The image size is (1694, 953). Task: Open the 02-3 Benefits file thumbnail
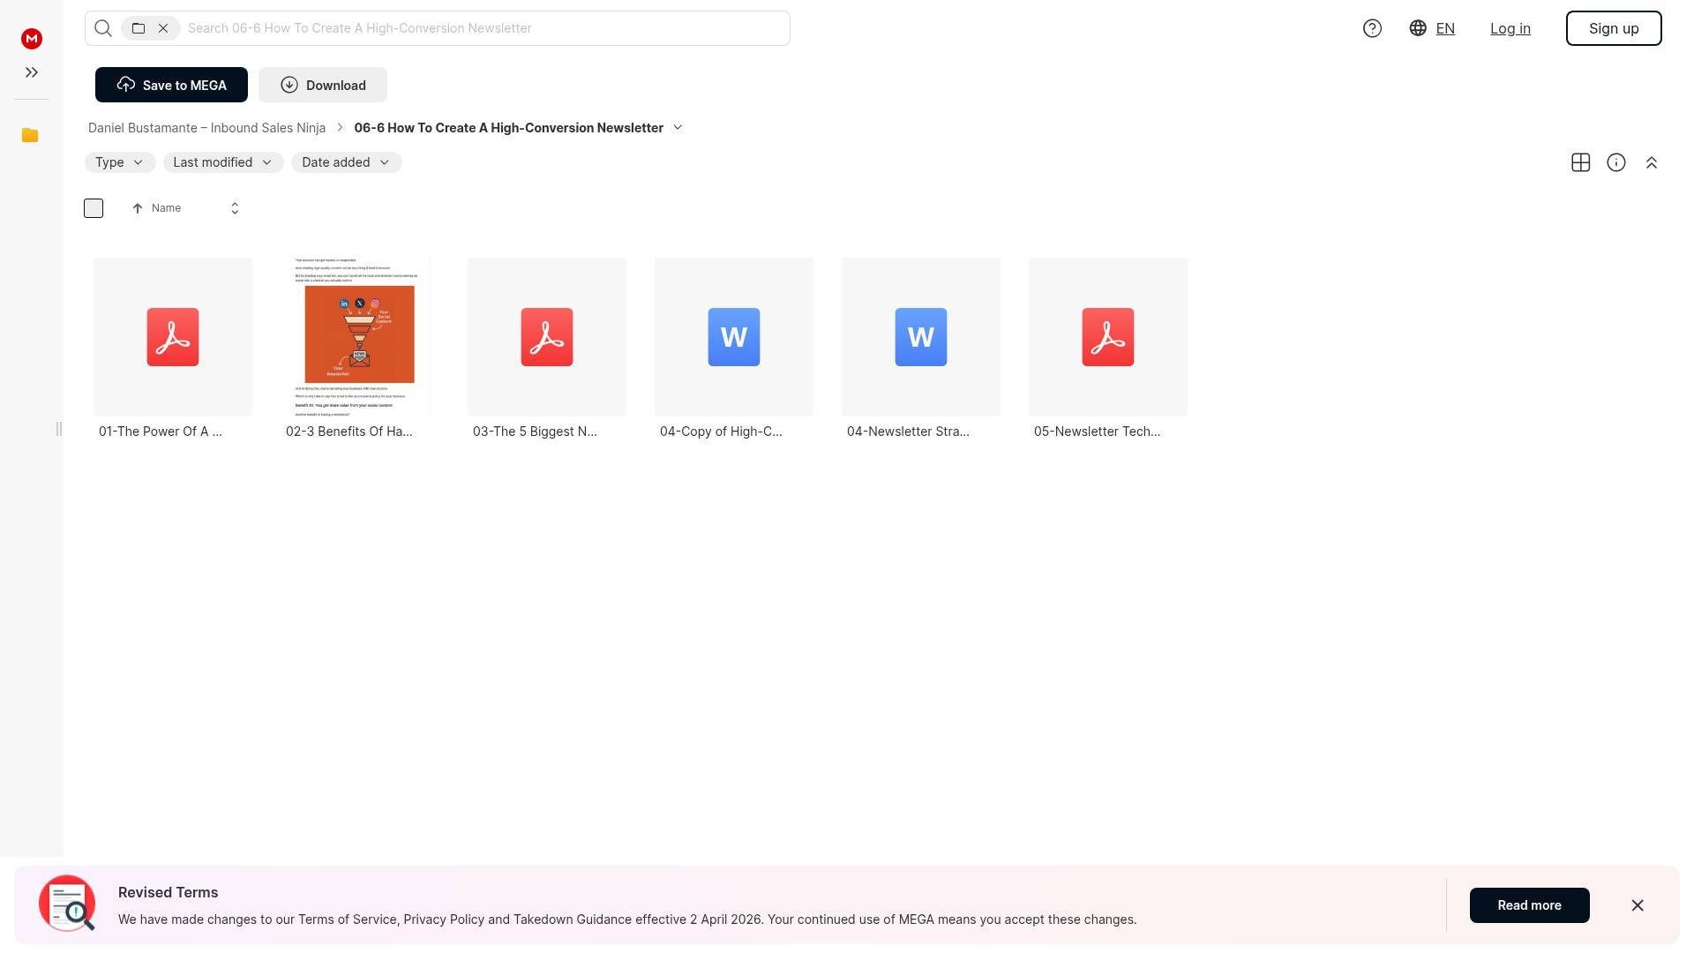[x=359, y=336]
